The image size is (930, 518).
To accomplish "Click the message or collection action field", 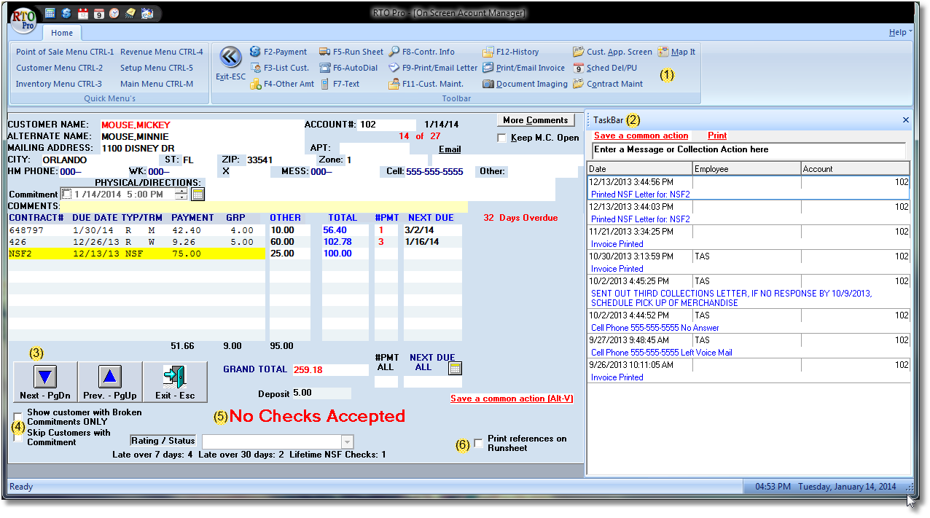I will 749,150.
